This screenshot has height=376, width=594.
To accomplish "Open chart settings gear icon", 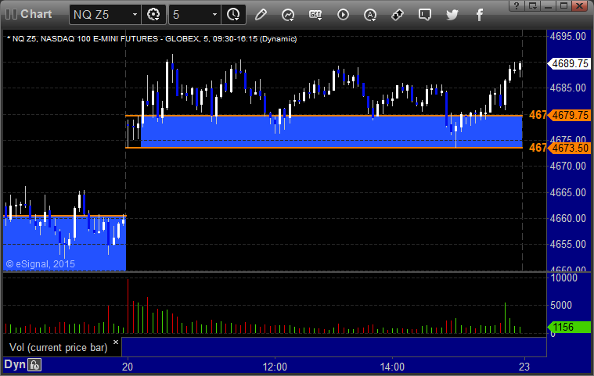I will pos(153,15).
